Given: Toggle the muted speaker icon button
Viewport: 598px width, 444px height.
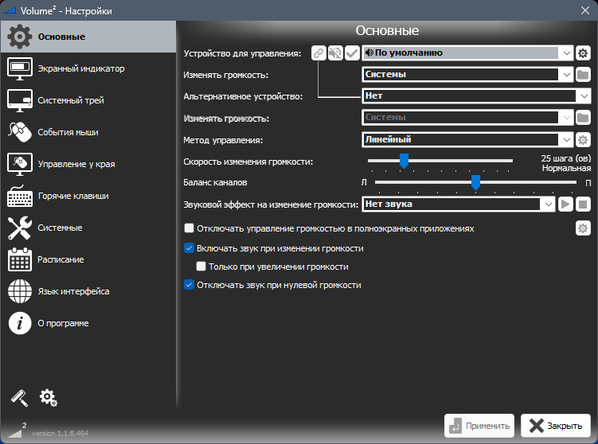Looking at the screenshot, I should coord(335,53).
